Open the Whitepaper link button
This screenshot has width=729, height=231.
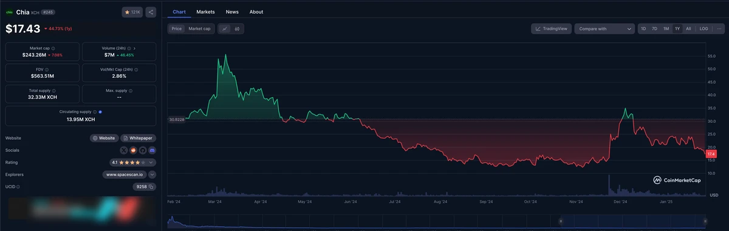tap(138, 138)
